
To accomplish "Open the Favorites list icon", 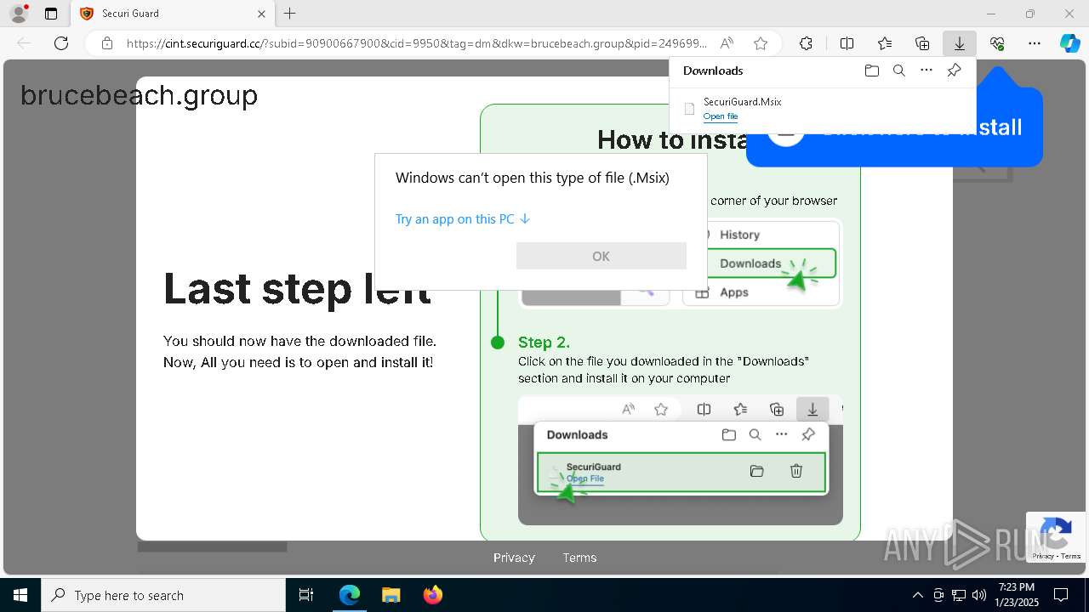I will (x=885, y=43).
